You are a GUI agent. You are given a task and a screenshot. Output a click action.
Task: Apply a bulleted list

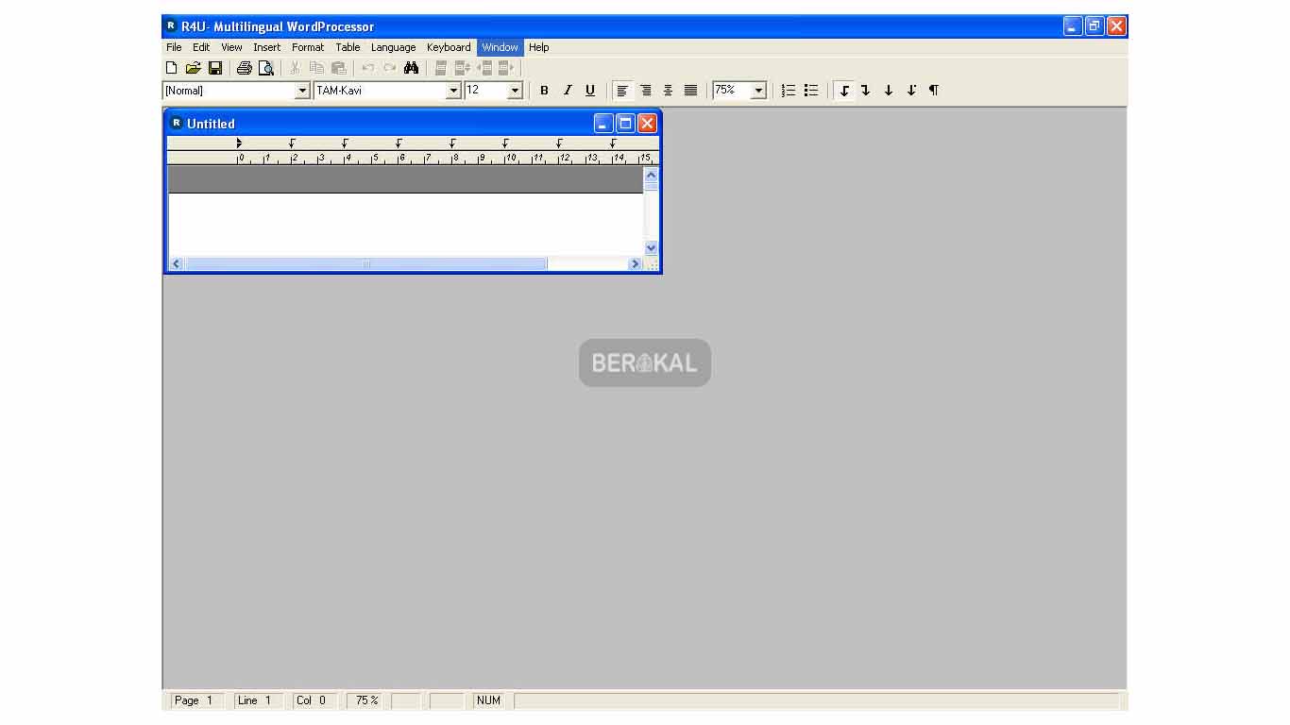(x=811, y=91)
